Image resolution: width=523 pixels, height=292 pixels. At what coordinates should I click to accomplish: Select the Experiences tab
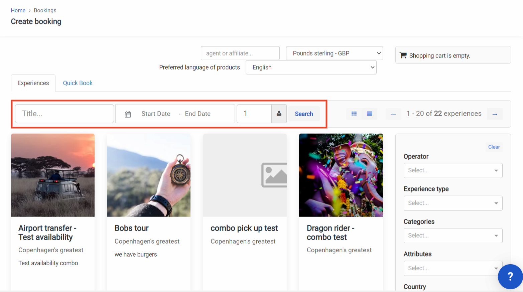click(33, 83)
